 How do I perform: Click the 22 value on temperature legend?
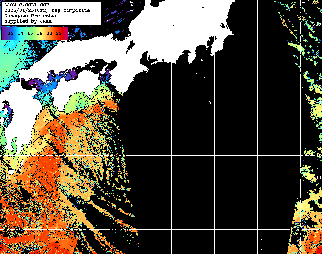tap(59, 34)
